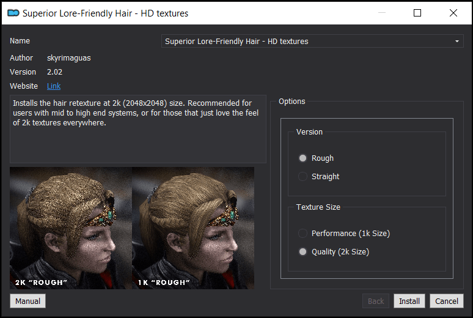Viewport: 473px width, 318px height.
Task: Close the installer window
Action: 453,13
